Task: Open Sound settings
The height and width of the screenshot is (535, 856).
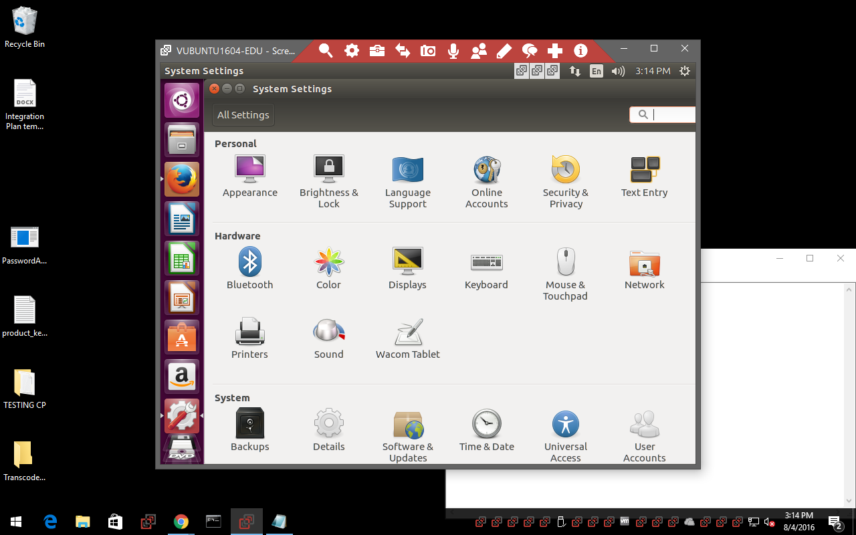Action: (329, 338)
